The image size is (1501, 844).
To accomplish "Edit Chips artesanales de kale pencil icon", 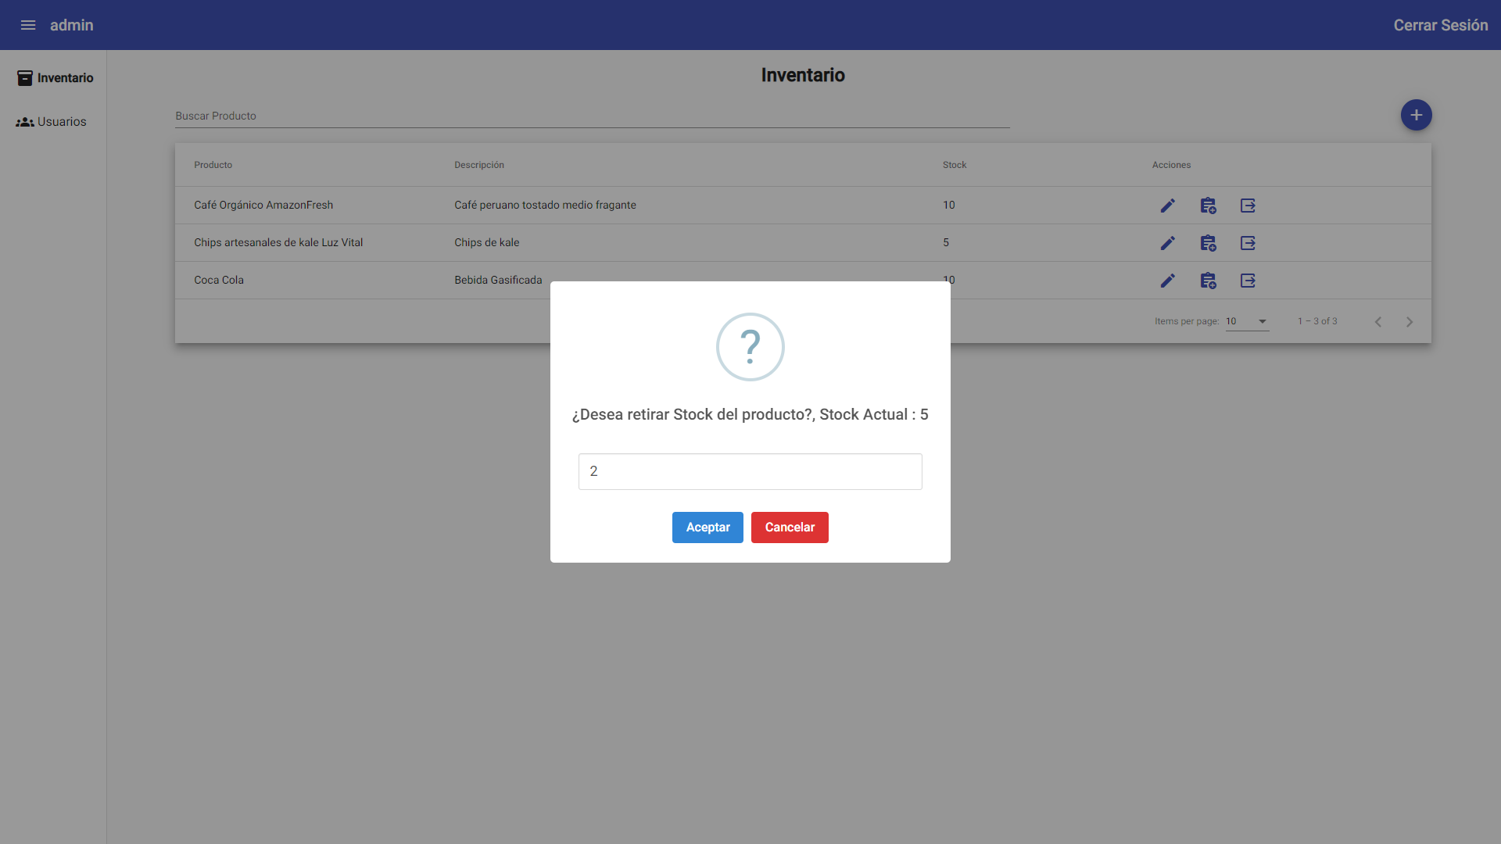I will [1167, 243].
